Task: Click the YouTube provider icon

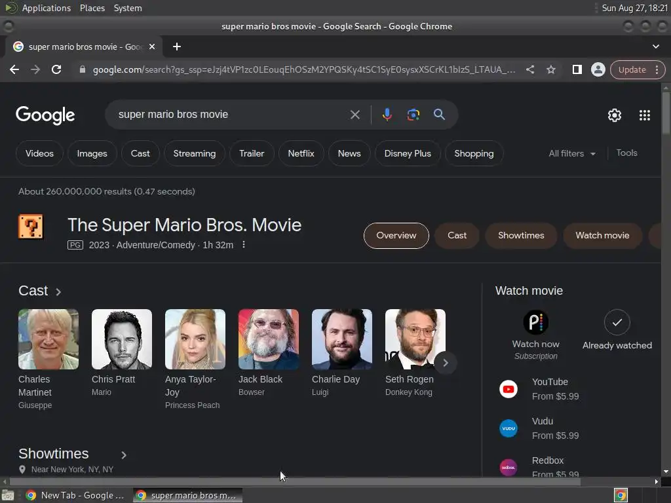Action: [x=508, y=389]
